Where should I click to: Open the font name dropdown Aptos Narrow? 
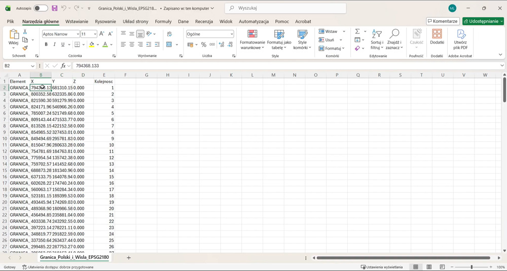coord(78,34)
